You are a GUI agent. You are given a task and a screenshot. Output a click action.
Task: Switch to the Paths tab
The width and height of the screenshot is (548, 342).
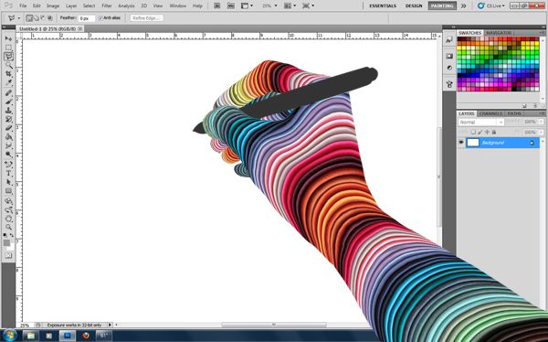pos(514,113)
